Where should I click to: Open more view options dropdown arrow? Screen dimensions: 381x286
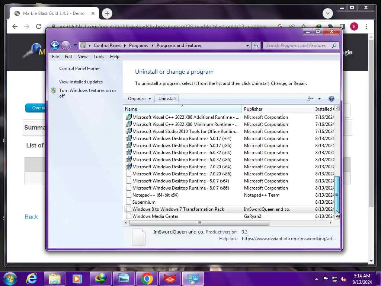click(319, 98)
